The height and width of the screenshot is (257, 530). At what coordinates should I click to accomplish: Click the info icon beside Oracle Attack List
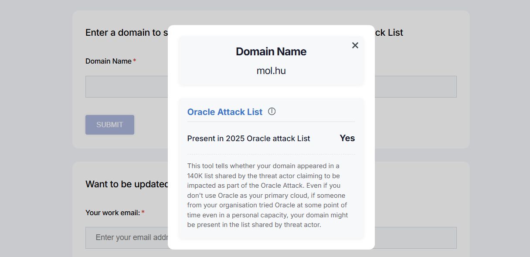click(x=272, y=112)
